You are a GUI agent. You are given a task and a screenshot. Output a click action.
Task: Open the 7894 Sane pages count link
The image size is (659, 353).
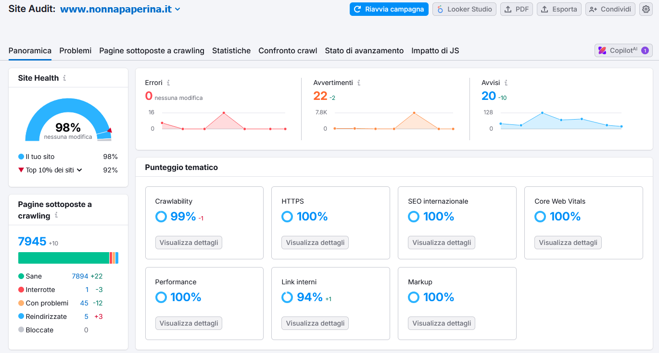tap(80, 276)
